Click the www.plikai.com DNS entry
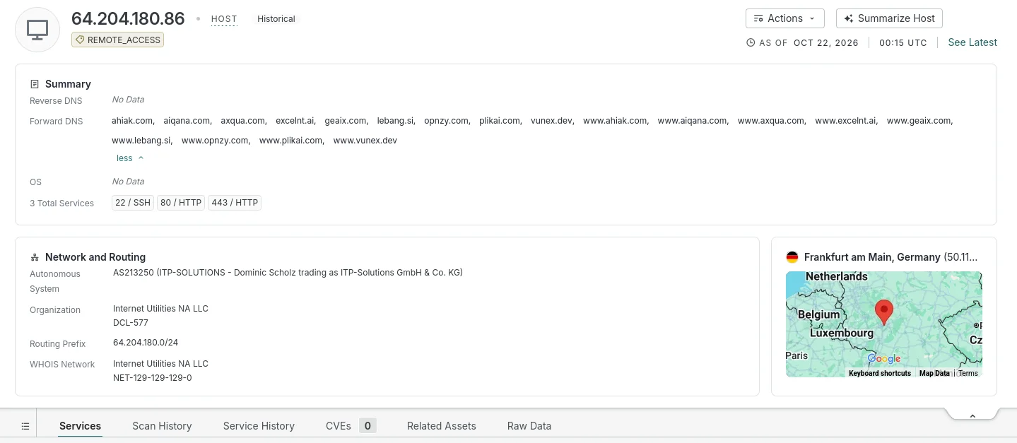 click(291, 141)
